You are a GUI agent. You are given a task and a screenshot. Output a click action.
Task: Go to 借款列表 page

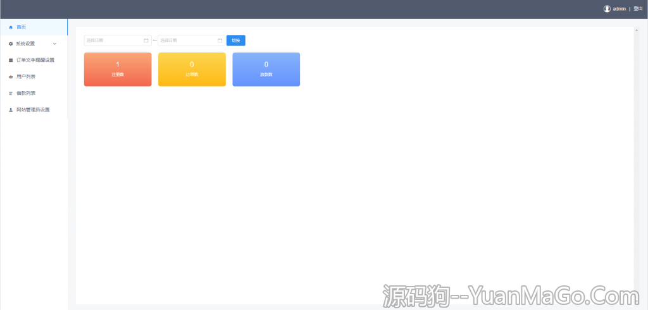point(34,94)
